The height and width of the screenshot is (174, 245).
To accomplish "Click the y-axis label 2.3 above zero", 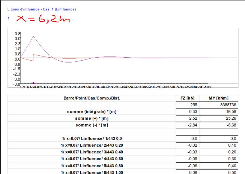I will (x=18, y=44).
